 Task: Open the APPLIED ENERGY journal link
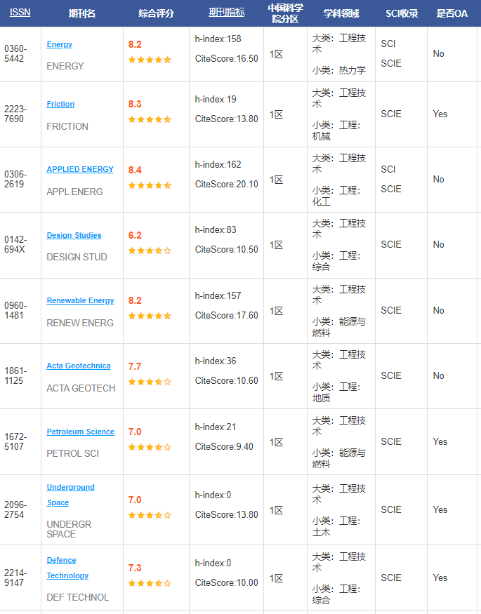pyautogui.click(x=80, y=169)
